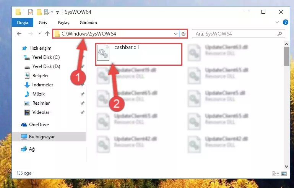Refresh the SysWOW64 folder view

184,34
